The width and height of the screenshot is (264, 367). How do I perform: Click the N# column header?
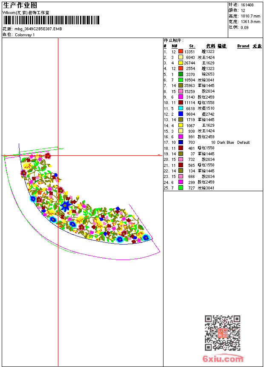[x=174, y=46]
